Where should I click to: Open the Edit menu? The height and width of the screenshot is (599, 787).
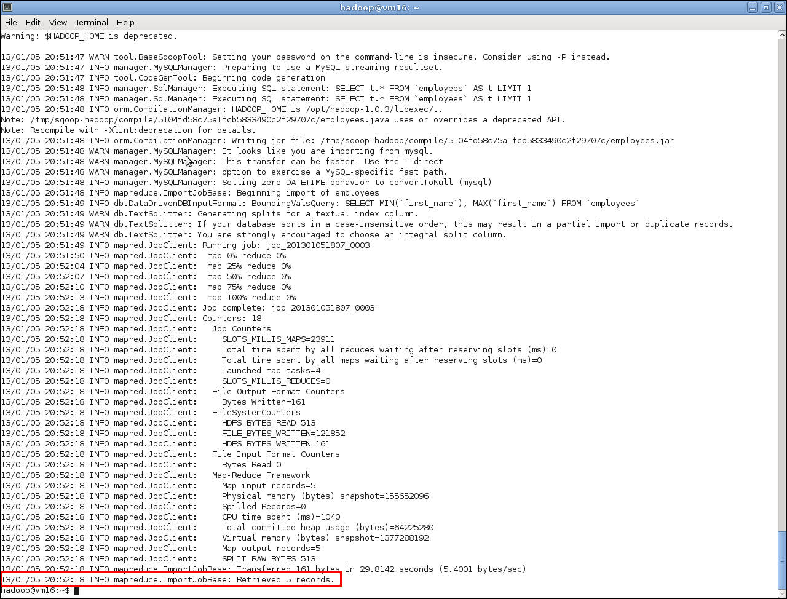(x=33, y=22)
